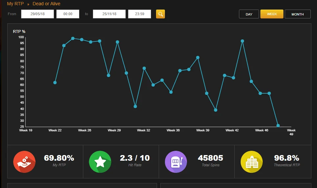Viewport: 317px width, 188px height.
Task: Click the green star Hit Rate icon
Action: pos(100,162)
